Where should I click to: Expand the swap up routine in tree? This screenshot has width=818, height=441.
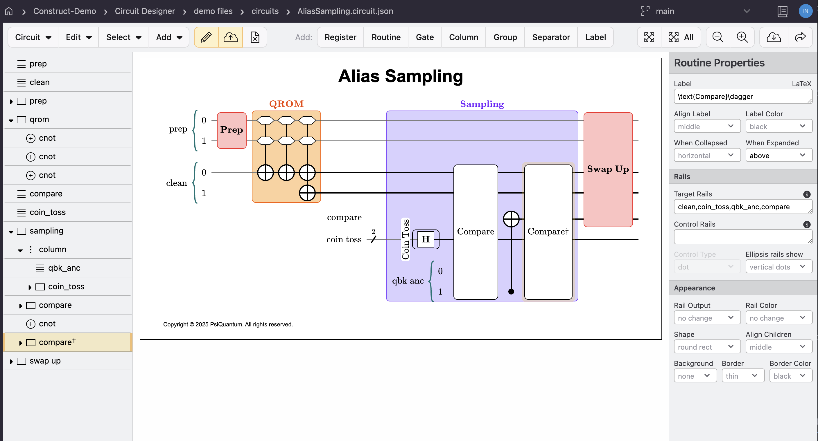pyautogui.click(x=11, y=362)
